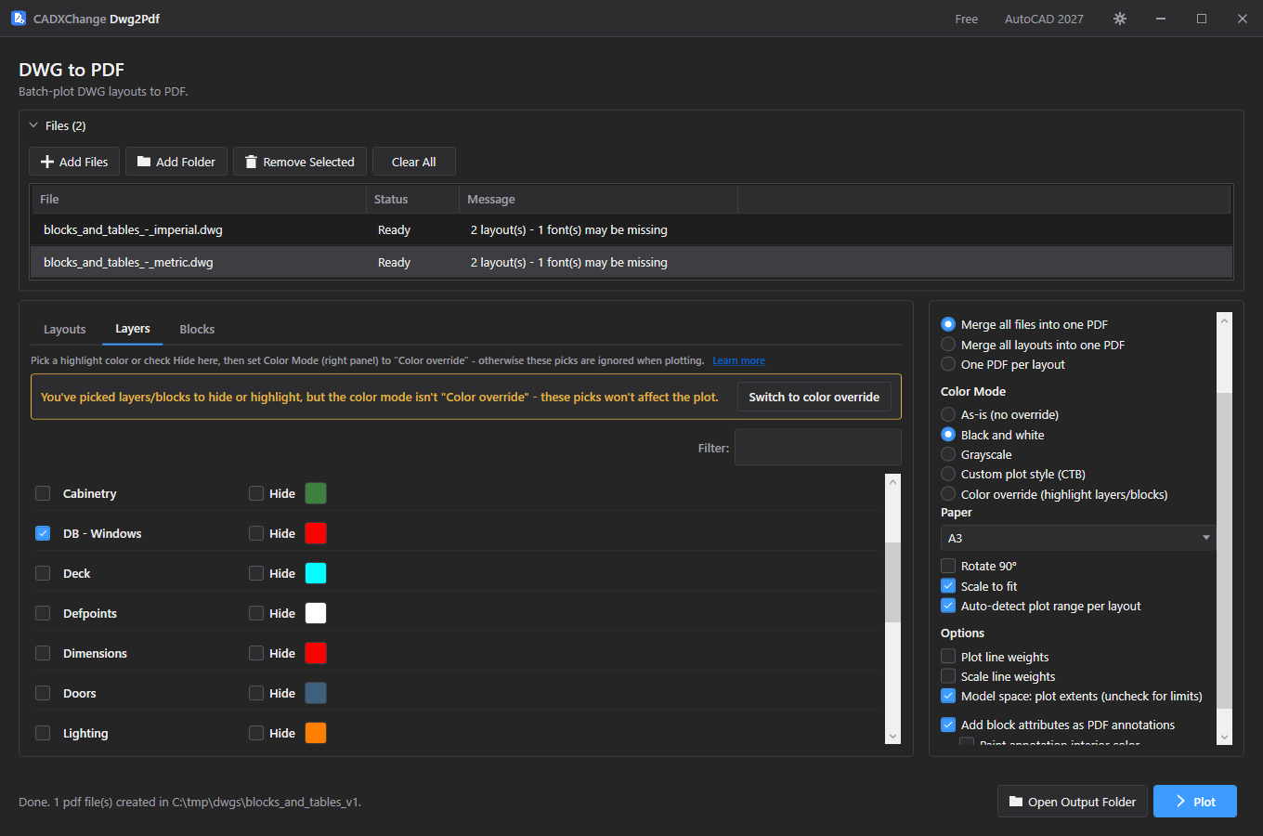Click the trash icon on Remove Selected
Screen dimensions: 1263x836
(251, 162)
